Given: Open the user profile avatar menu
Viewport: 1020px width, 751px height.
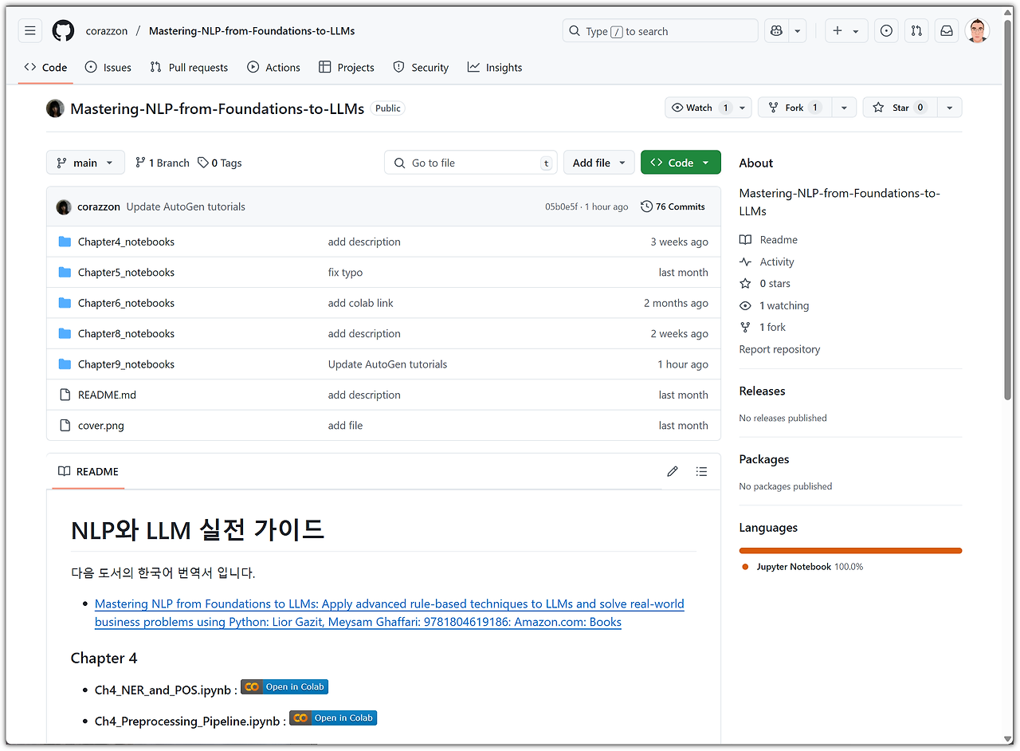Looking at the screenshot, I should (x=977, y=31).
